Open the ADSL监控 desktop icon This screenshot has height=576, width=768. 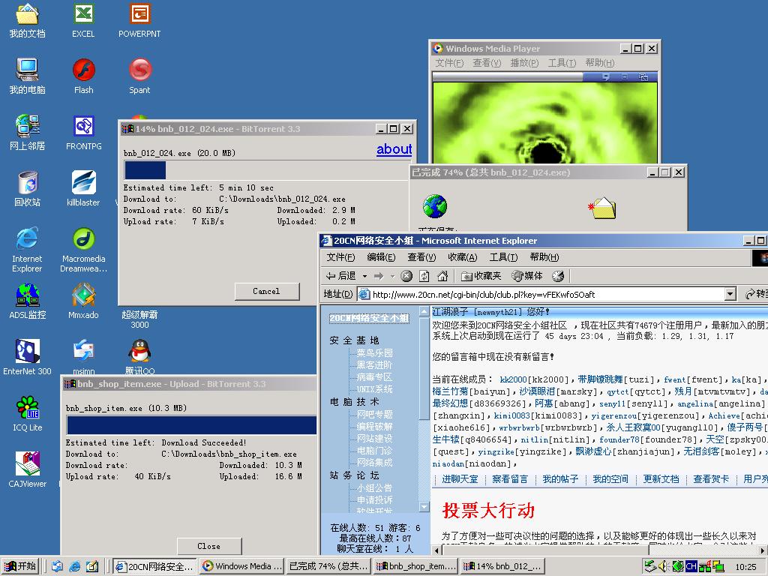coord(28,301)
